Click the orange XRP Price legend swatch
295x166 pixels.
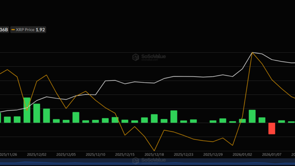[x=13, y=30]
